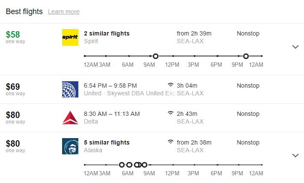304x183 pixels.
Task: Click the 5 similar flights label
Action: (x=107, y=142)
